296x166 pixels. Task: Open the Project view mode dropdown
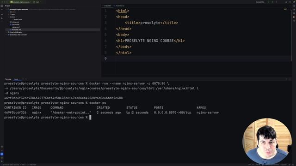pyautogui.click(x=8, y=6)
